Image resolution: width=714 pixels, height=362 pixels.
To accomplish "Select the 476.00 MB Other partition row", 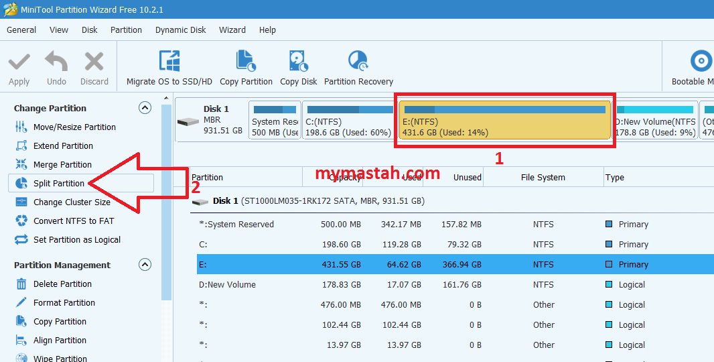I will [x=455, y=304].
